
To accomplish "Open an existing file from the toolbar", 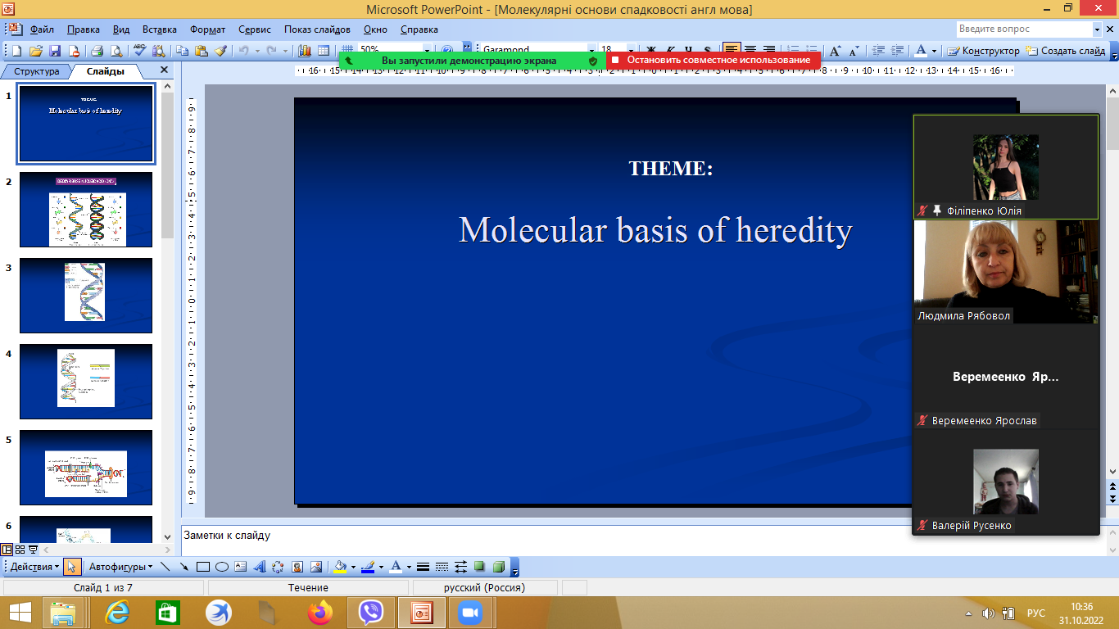I will pyautogui.click(x=36, y=51).
